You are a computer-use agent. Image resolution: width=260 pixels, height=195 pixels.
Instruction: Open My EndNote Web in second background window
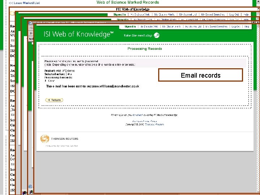tap(140, 14)
